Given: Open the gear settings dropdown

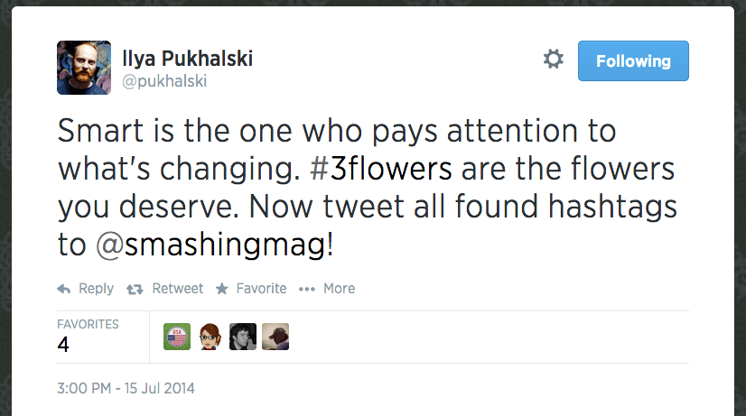Looking at the screenshot, I should (553, 60).
